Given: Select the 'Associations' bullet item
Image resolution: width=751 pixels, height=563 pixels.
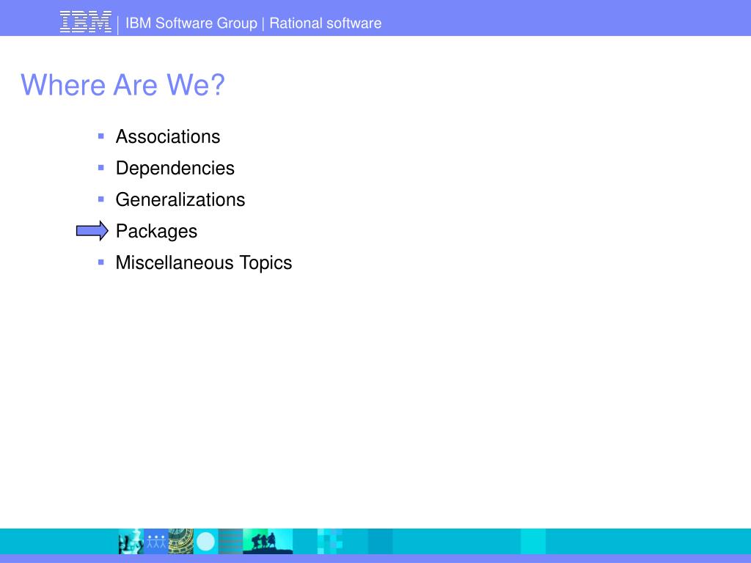Looking at the screenshot, I should 168,136.
